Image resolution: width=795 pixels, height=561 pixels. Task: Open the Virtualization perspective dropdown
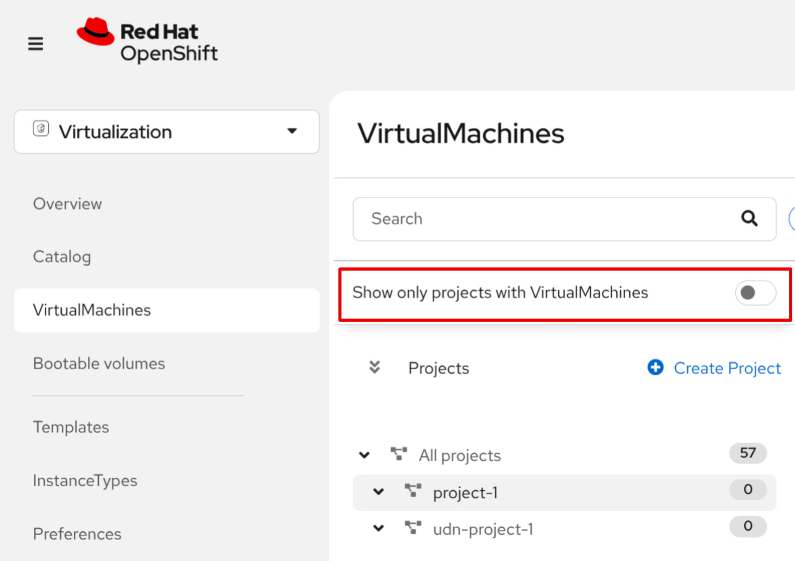(x=167, y=132)
